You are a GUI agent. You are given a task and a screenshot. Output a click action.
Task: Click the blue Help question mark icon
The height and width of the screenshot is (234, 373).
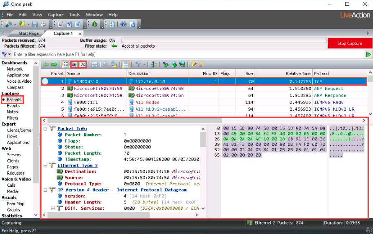(x=123, y=24)
